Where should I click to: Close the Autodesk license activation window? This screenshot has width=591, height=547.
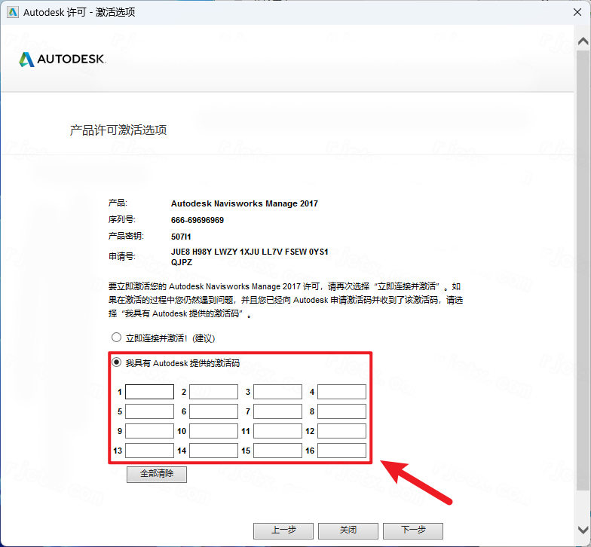577,12
